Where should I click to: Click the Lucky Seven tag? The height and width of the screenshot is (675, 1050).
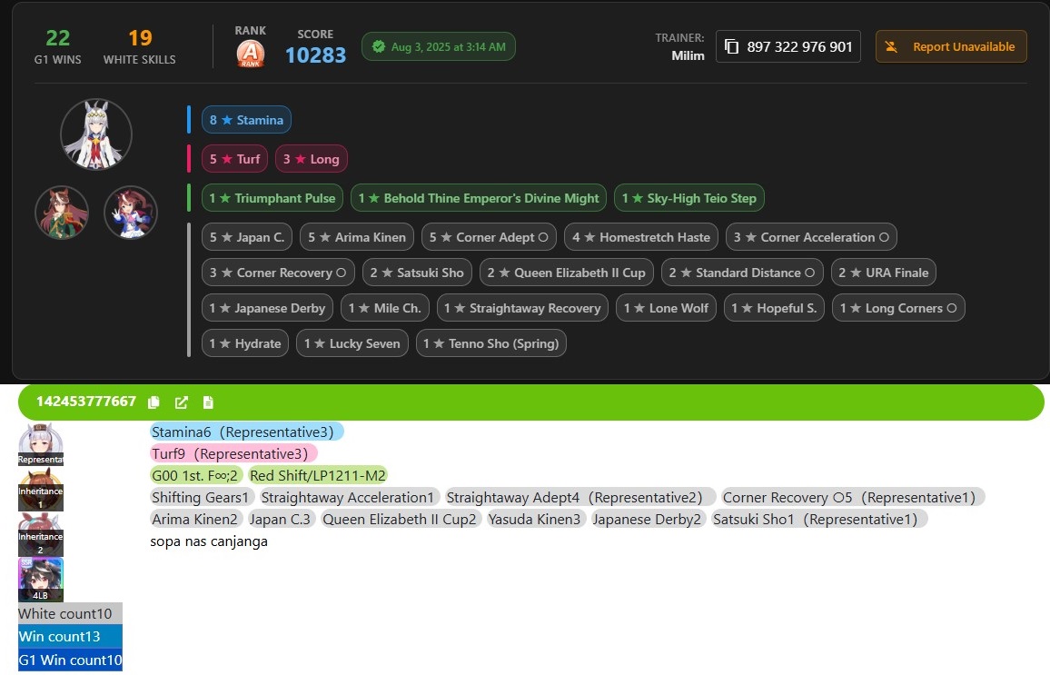tap(352, 343)
